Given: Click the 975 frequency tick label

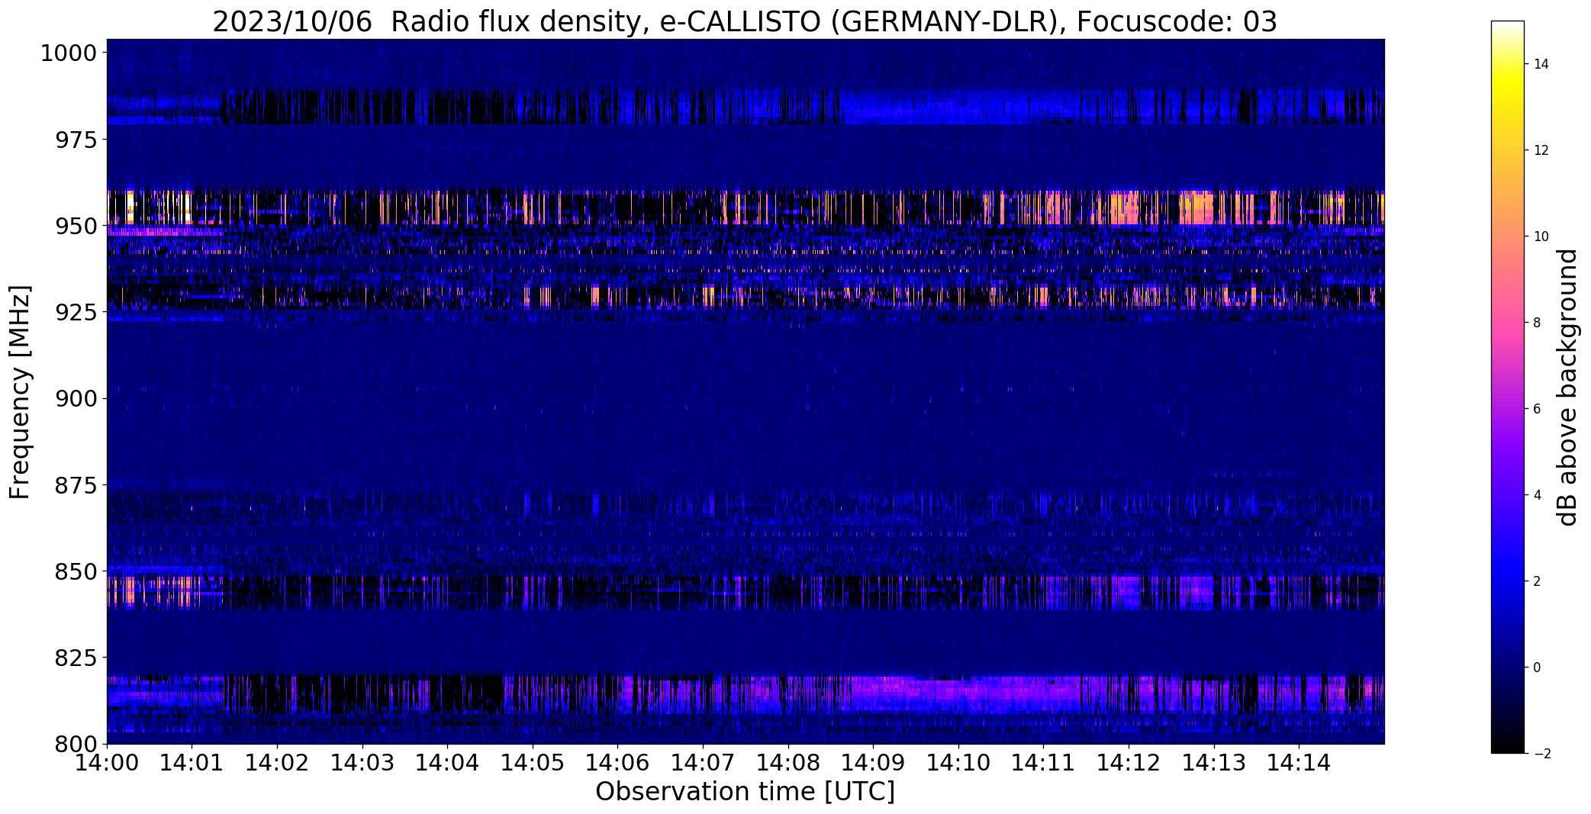Looking at the screenshot, I should (76, 140).
